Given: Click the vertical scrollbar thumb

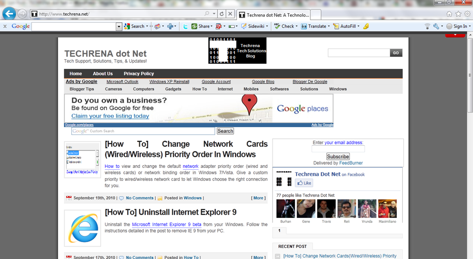Looking at the screenshot, I should click(470, 75).
